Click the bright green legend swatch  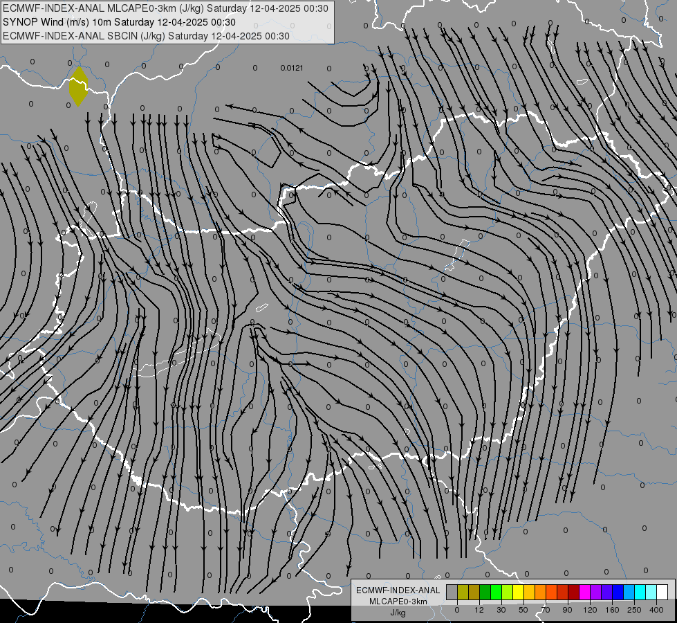[x=496, y=592]
